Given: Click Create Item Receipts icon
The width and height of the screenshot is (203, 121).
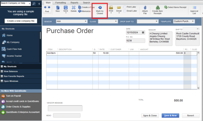Looking at the screenshot, I should (x=158, y=8).
